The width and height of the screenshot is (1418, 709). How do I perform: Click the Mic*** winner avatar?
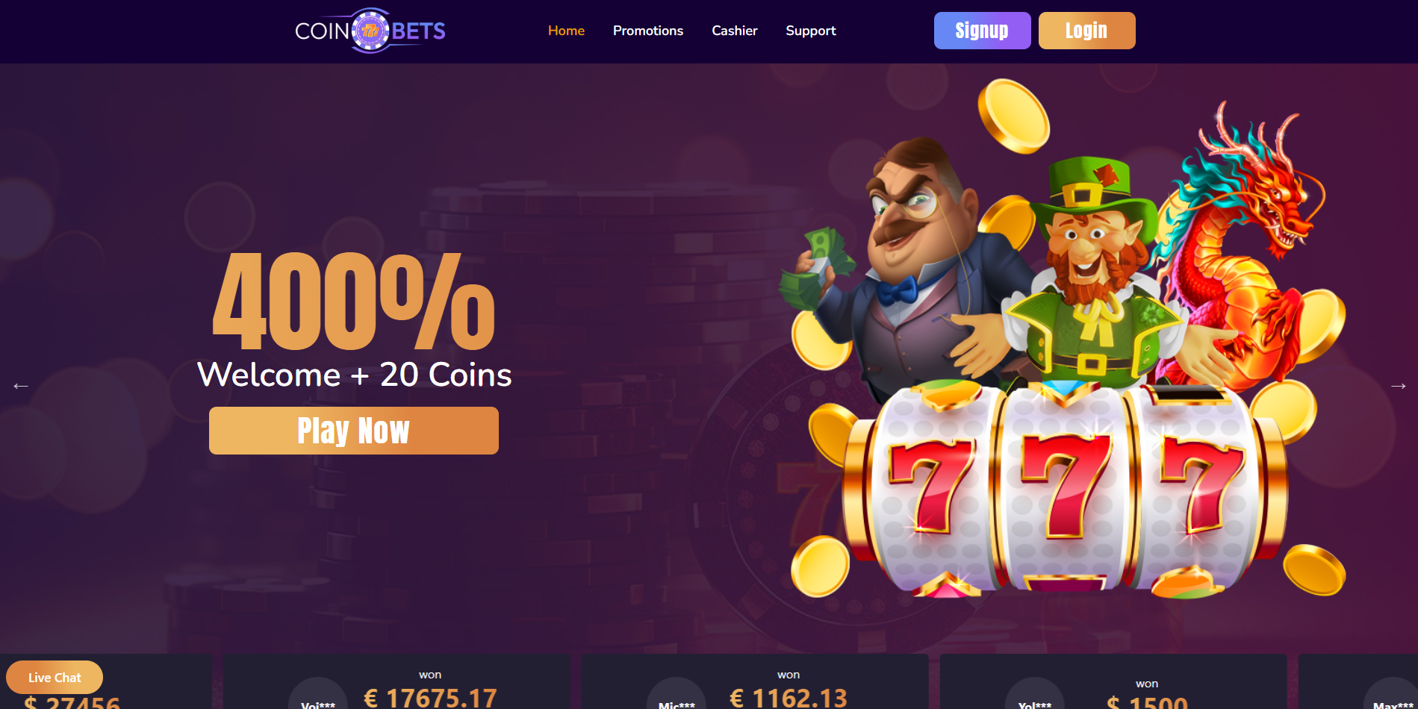tap(677, 694)
